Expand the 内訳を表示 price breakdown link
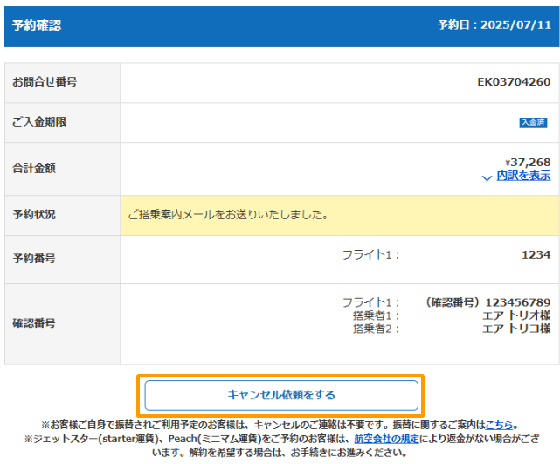Viewport: 560px width, 464px height. point(523,176)
